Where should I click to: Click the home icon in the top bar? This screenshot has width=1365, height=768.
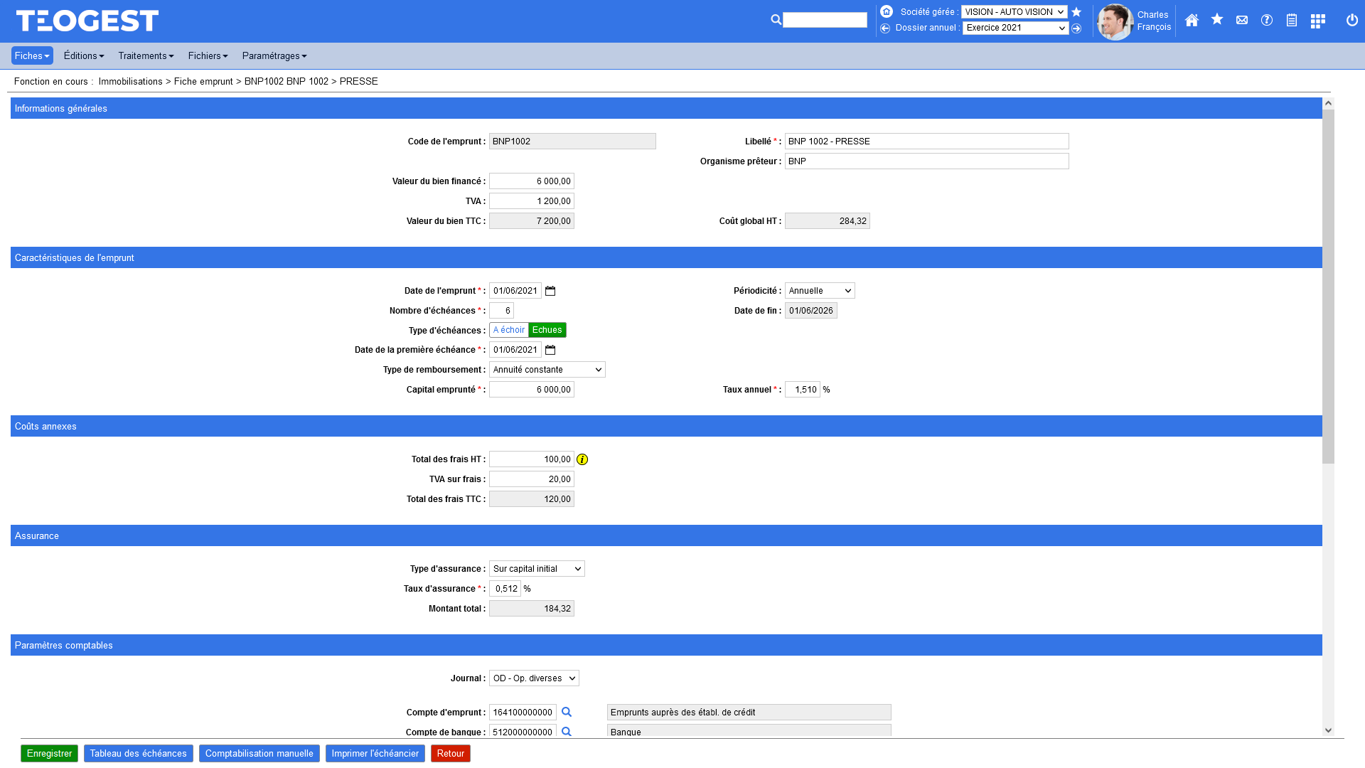[1192, 21]
